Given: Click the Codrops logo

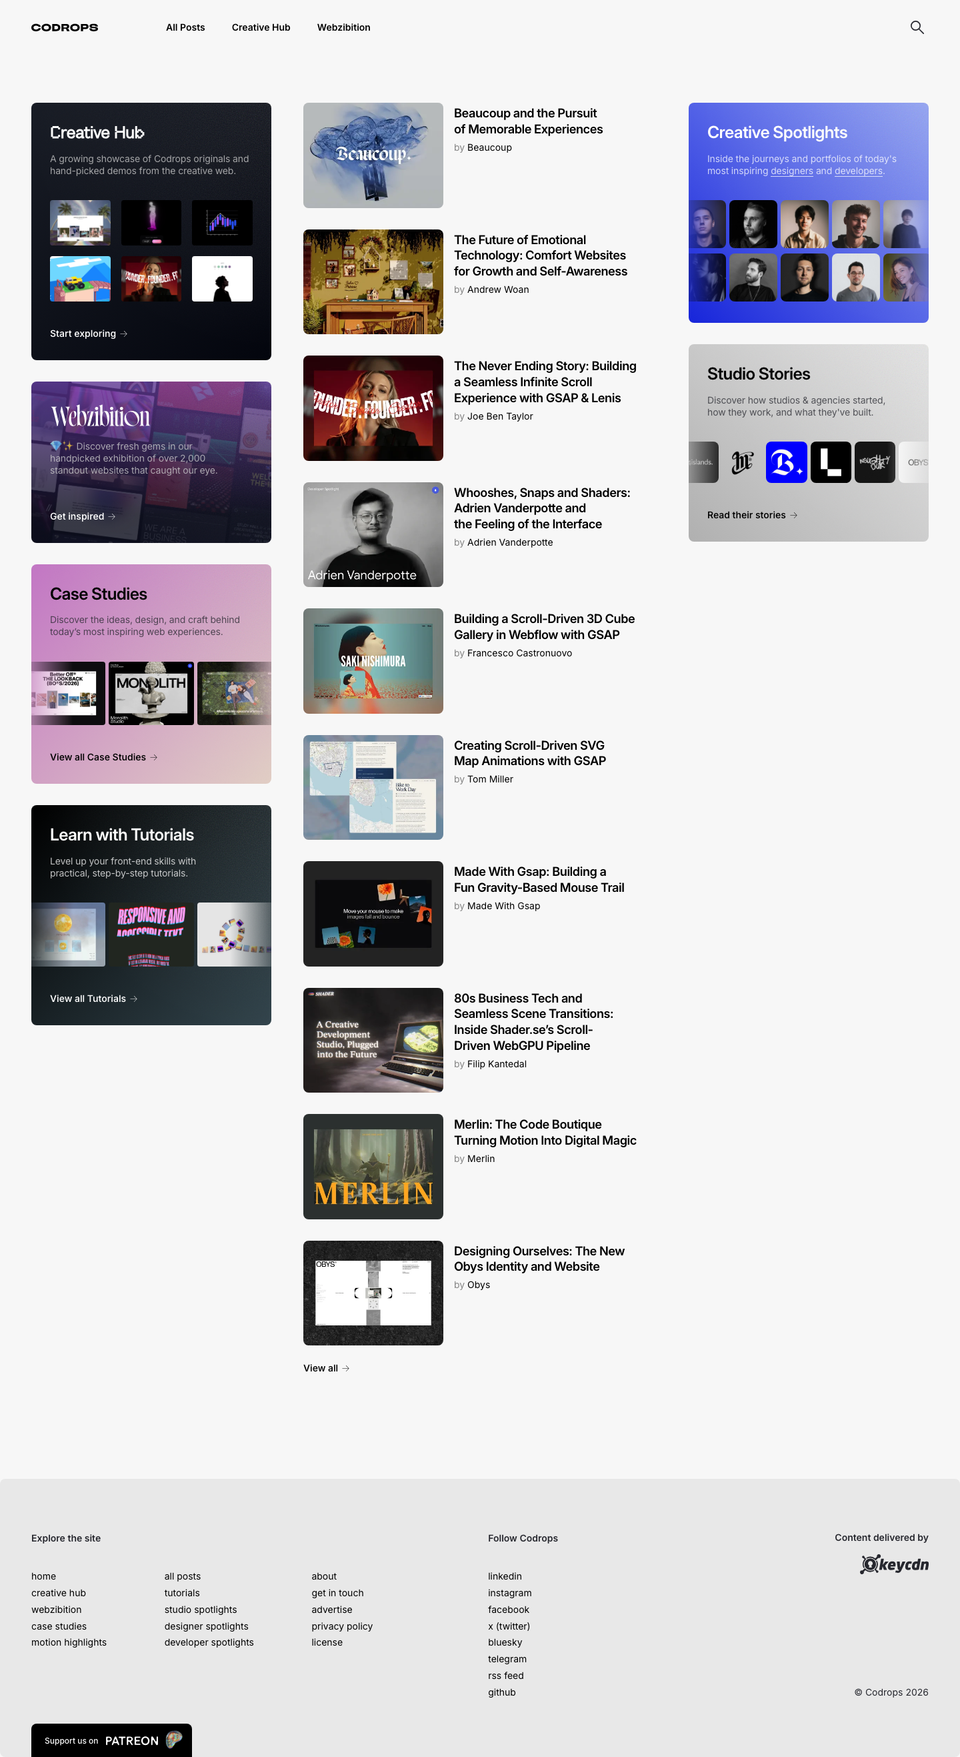Looking at the screenshot, I should (65, 27).
